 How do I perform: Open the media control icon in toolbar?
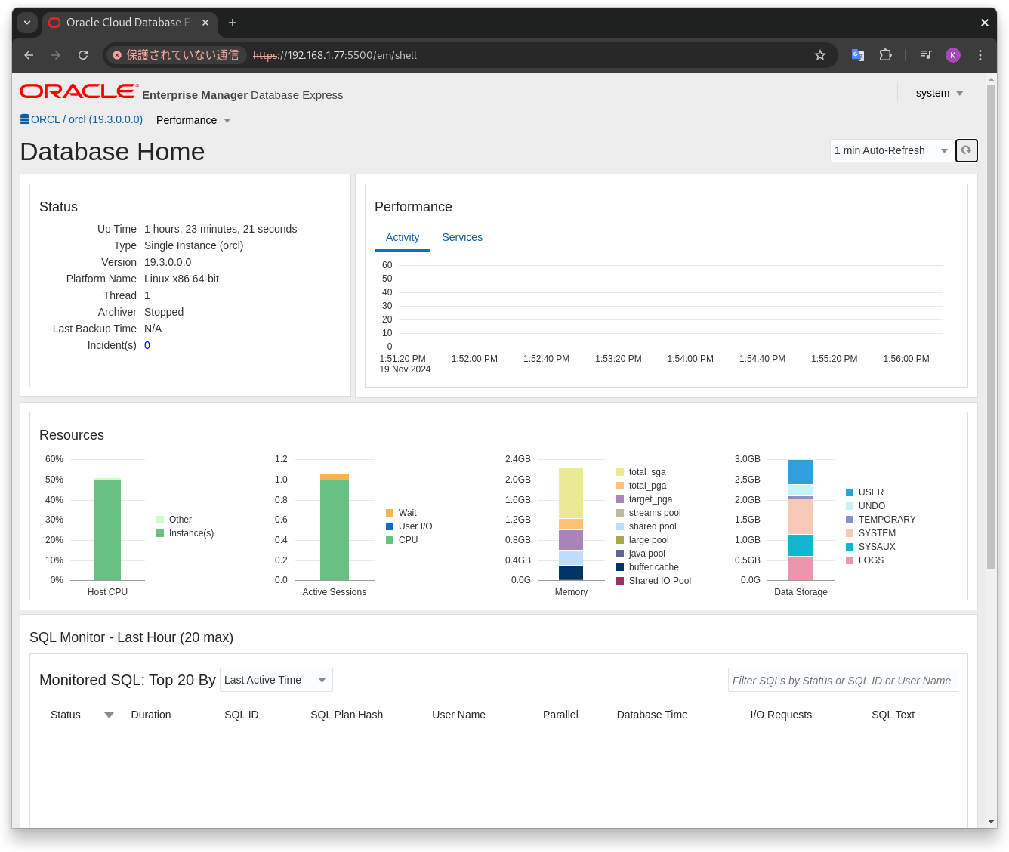pyautogui.click(x=926, y=55)
